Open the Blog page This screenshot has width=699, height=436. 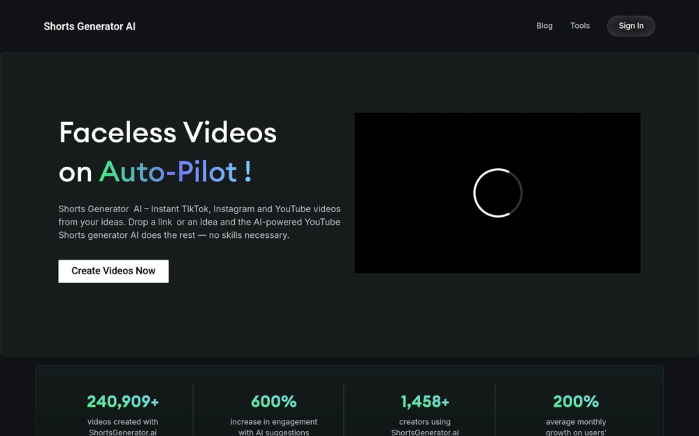click(x=544, y=26)
